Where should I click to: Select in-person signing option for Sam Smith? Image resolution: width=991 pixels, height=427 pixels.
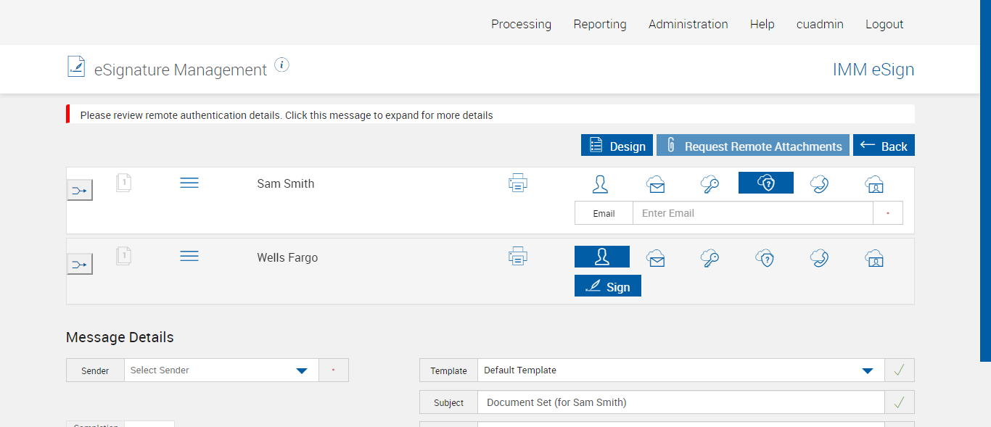[x=600, y=184]
